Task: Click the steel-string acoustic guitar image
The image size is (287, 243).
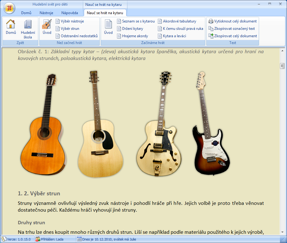Action: (100, 124)
